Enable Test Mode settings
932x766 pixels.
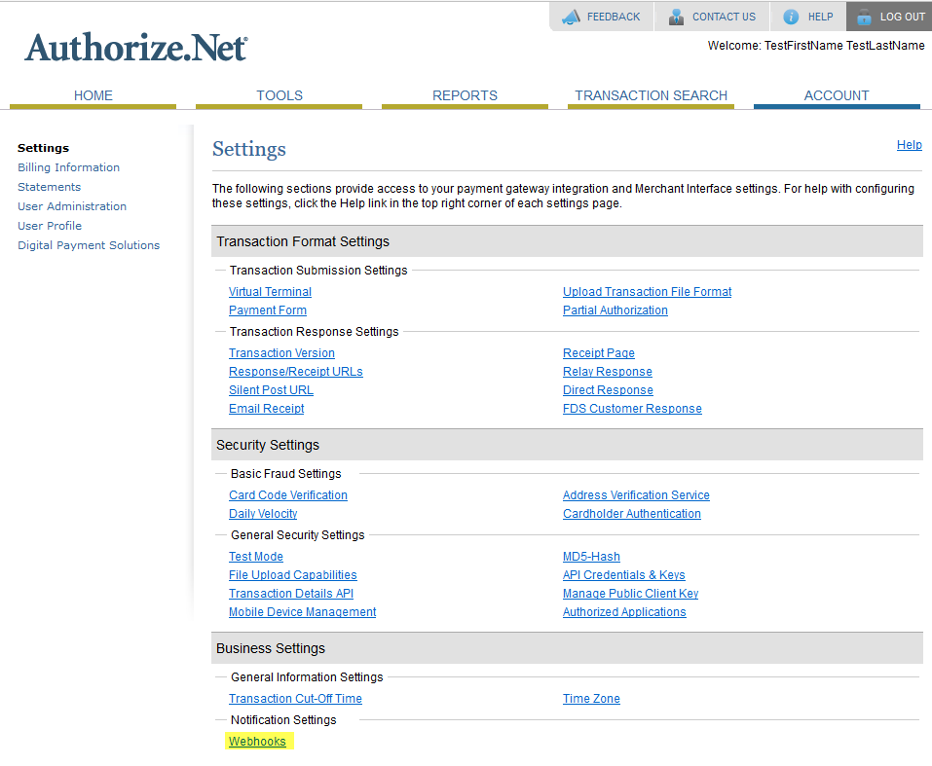pos(255,556)
